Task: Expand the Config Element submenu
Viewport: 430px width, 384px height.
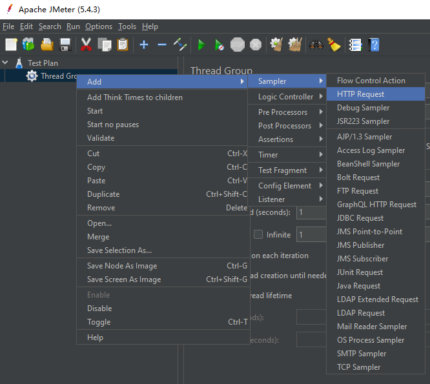Action: pyautogui.click(x=287, y=186)
